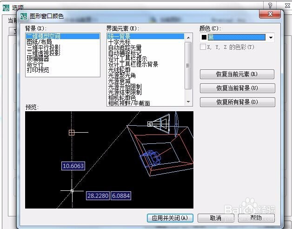
Task: Select 光源聚光角 interface element
Action: pyautogui.click(x=122, y=75)
